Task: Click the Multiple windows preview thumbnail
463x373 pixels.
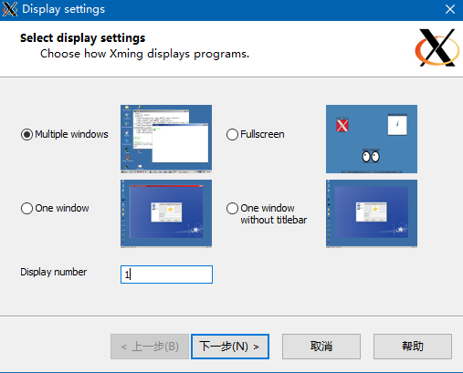Action: click(x=166, y=139)
